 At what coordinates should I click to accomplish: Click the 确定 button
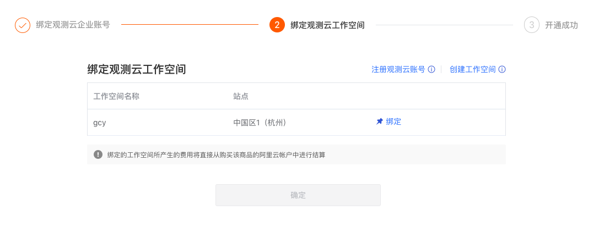coord(298,195)
